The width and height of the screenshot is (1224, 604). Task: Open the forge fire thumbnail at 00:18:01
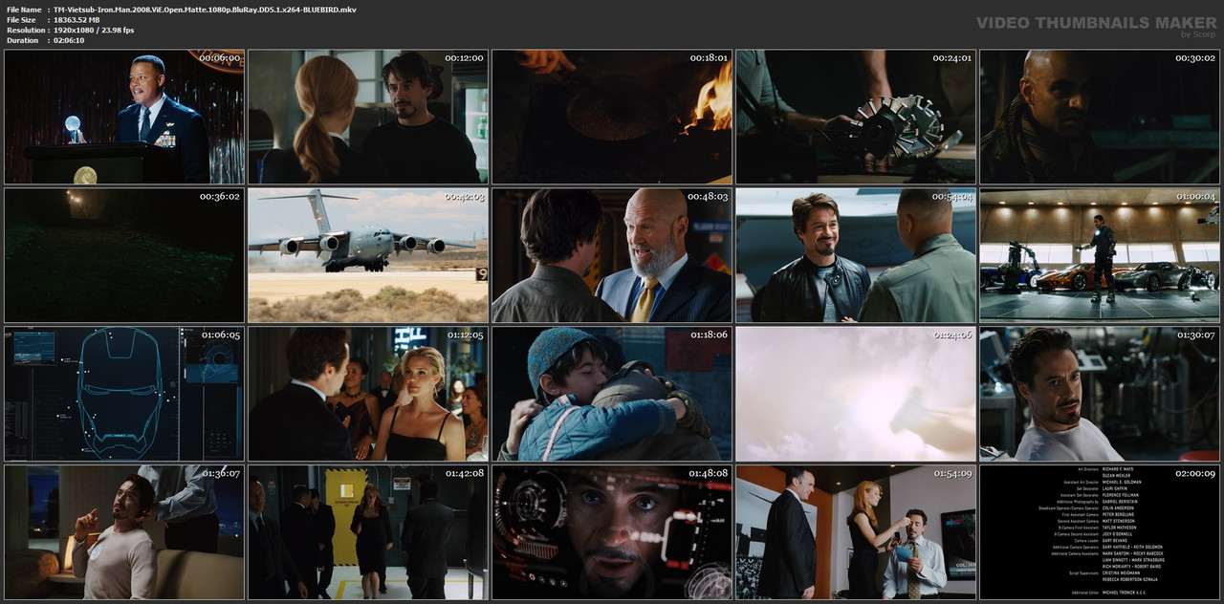click(x=612, y=117)
